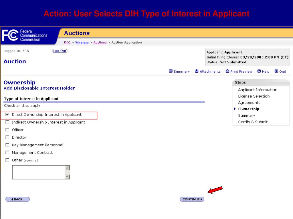Image resolution: width=293 pixels, height=219 pixels.
Task: Open the Summary link in toolbar
Action: [x=182, y=72]
